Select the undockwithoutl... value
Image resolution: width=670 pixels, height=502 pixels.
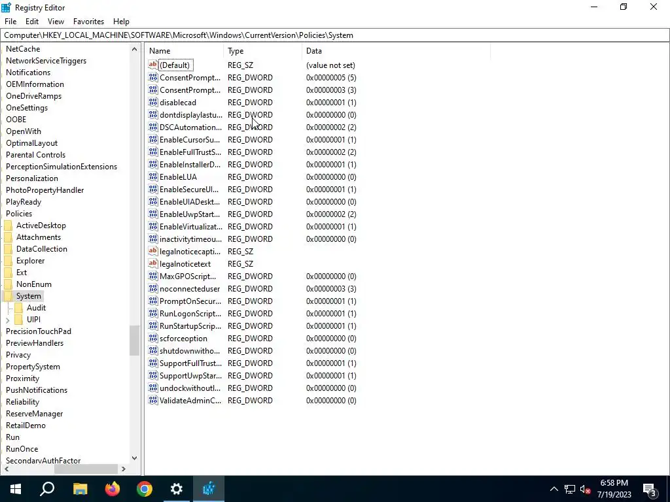[190, 388]
